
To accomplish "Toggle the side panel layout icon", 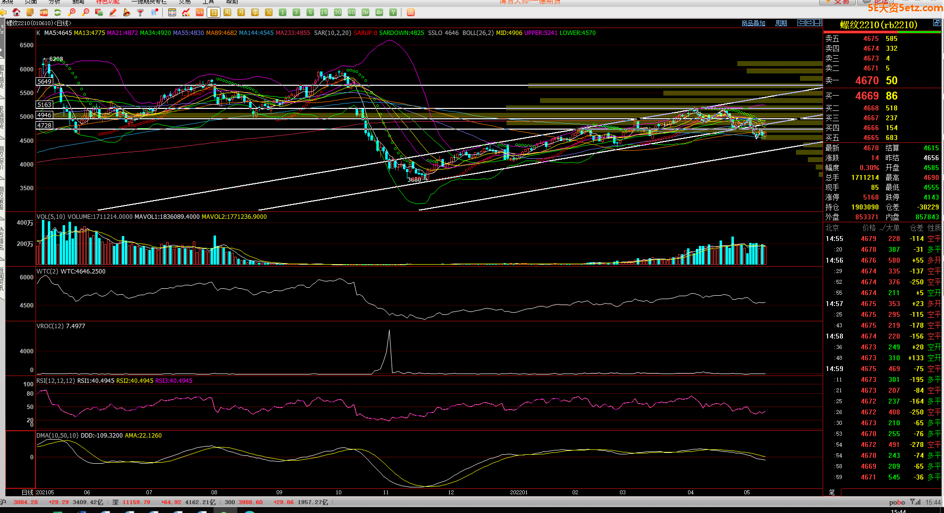I will pos(818,23).
